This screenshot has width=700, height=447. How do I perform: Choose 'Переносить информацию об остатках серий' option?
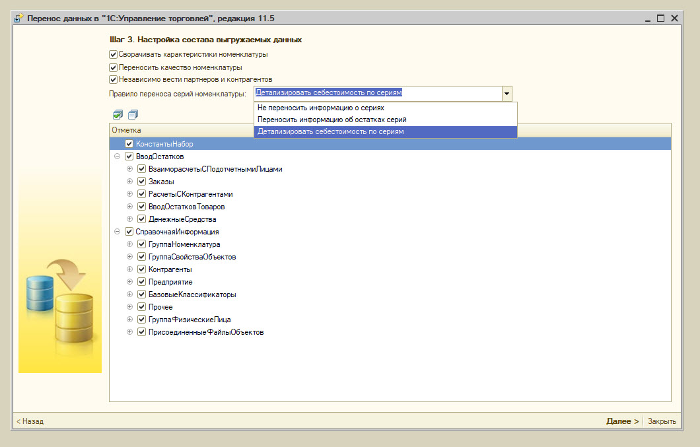click(385, 120)
